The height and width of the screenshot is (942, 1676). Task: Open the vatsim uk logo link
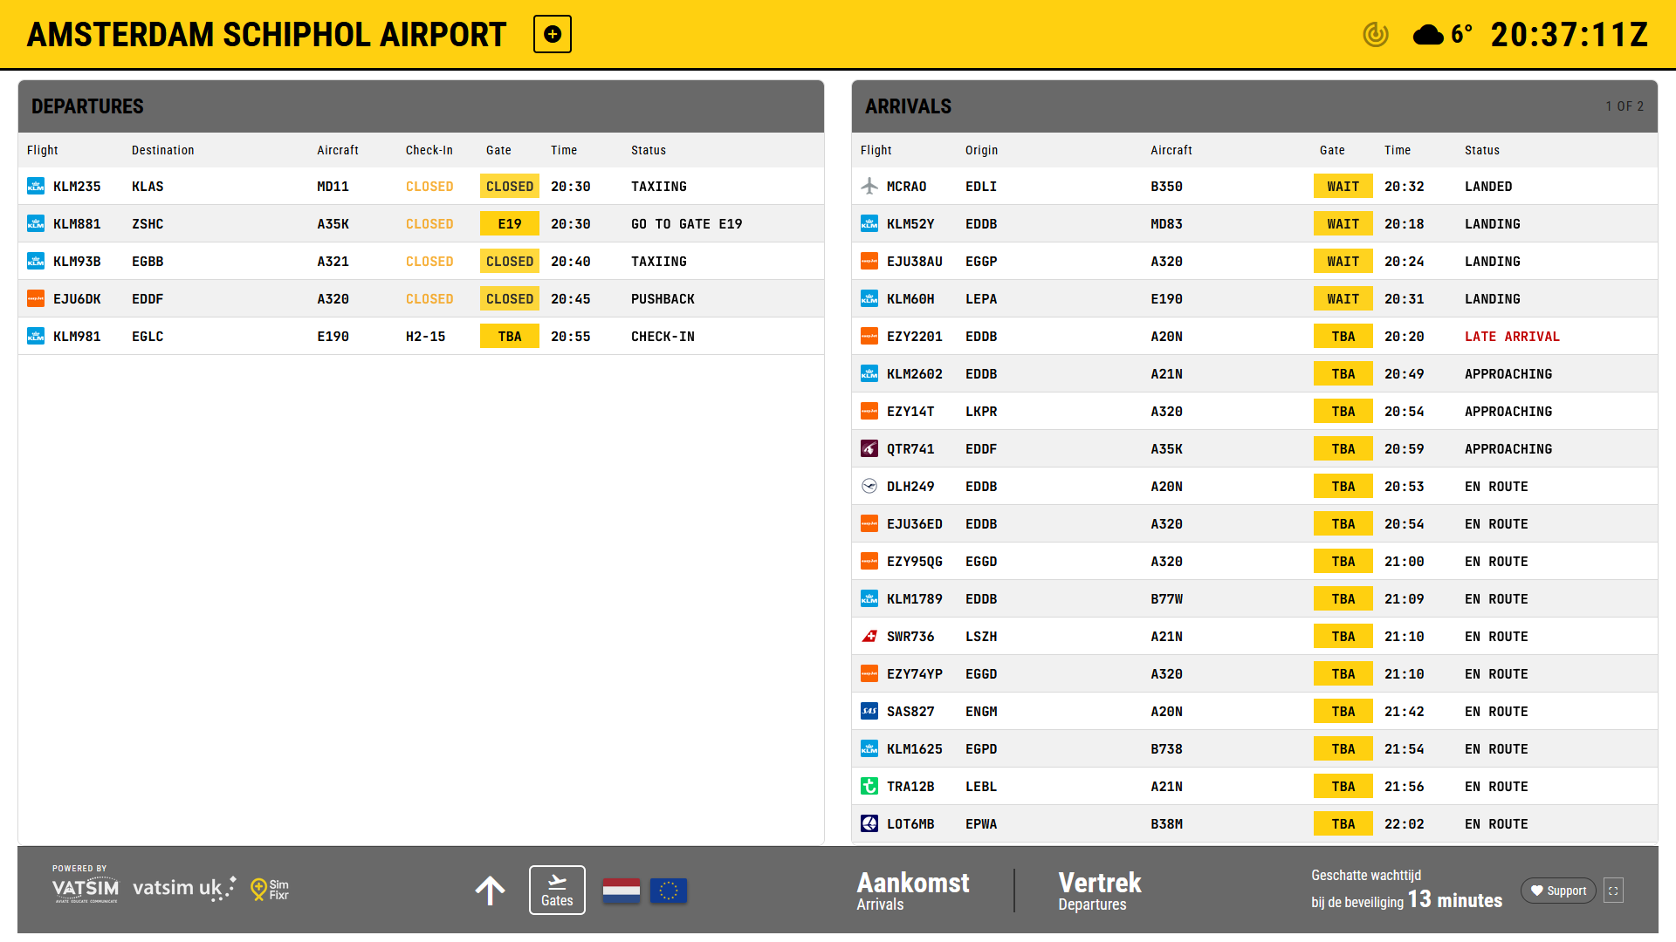click(183, 888)
